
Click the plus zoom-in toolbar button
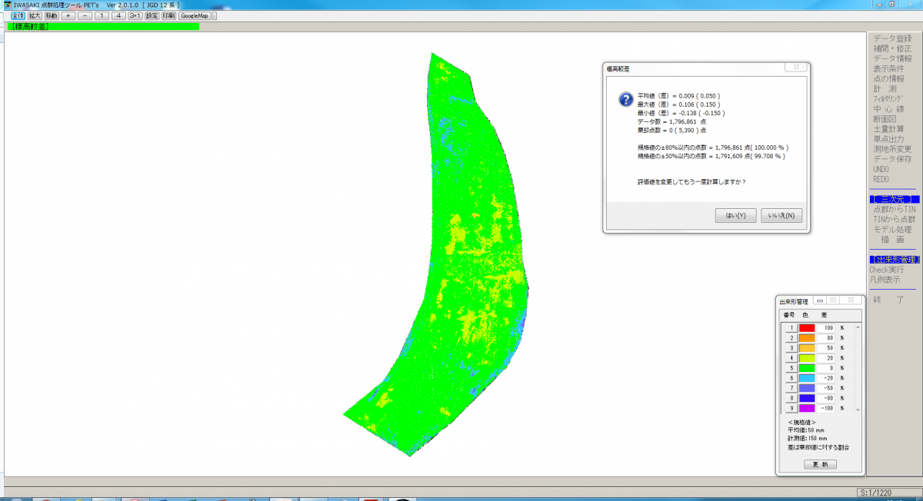(x=68, y=15)
